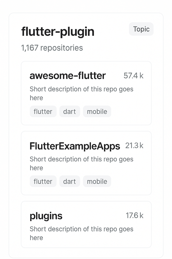This screenshot has height=259, width=172.
Task: Open the FlutterExampleApps repository
Action: pos(75,146)
